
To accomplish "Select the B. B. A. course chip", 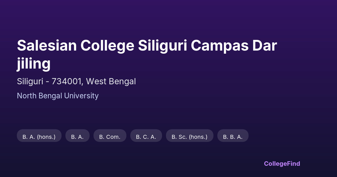I will [233, 137].
